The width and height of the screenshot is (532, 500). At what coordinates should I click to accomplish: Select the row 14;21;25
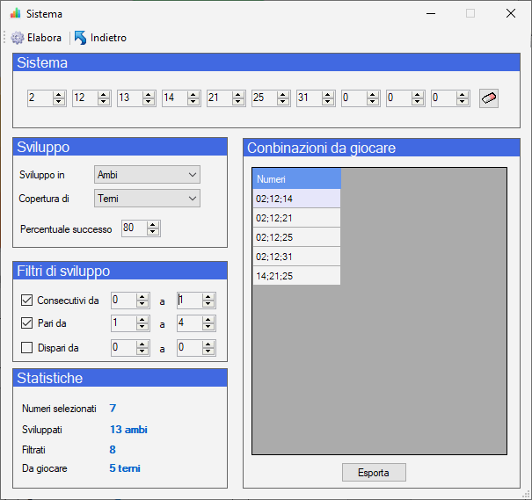(x=296, y=276)
